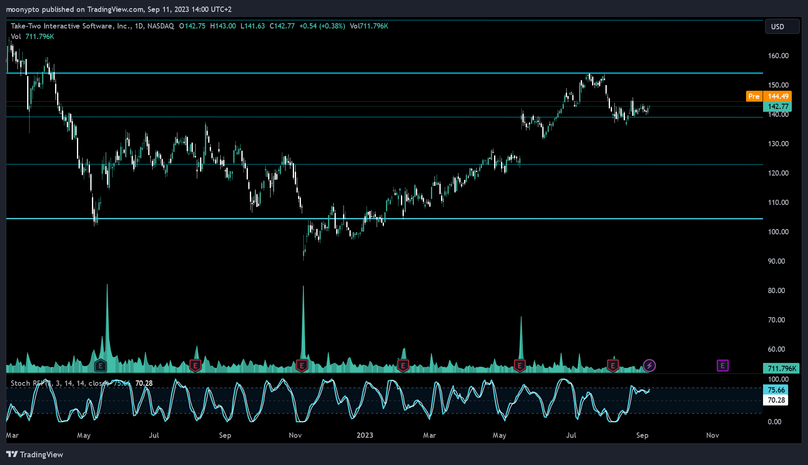Open the purple upcoming earnings marker near Nov 2023
The image size is (808, 465).
pos(723,366)
